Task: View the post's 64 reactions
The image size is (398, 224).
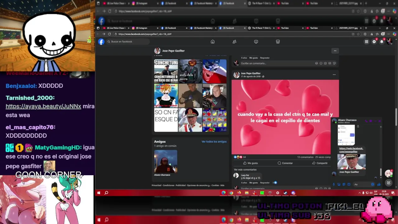Action: [x=240, y=157]
